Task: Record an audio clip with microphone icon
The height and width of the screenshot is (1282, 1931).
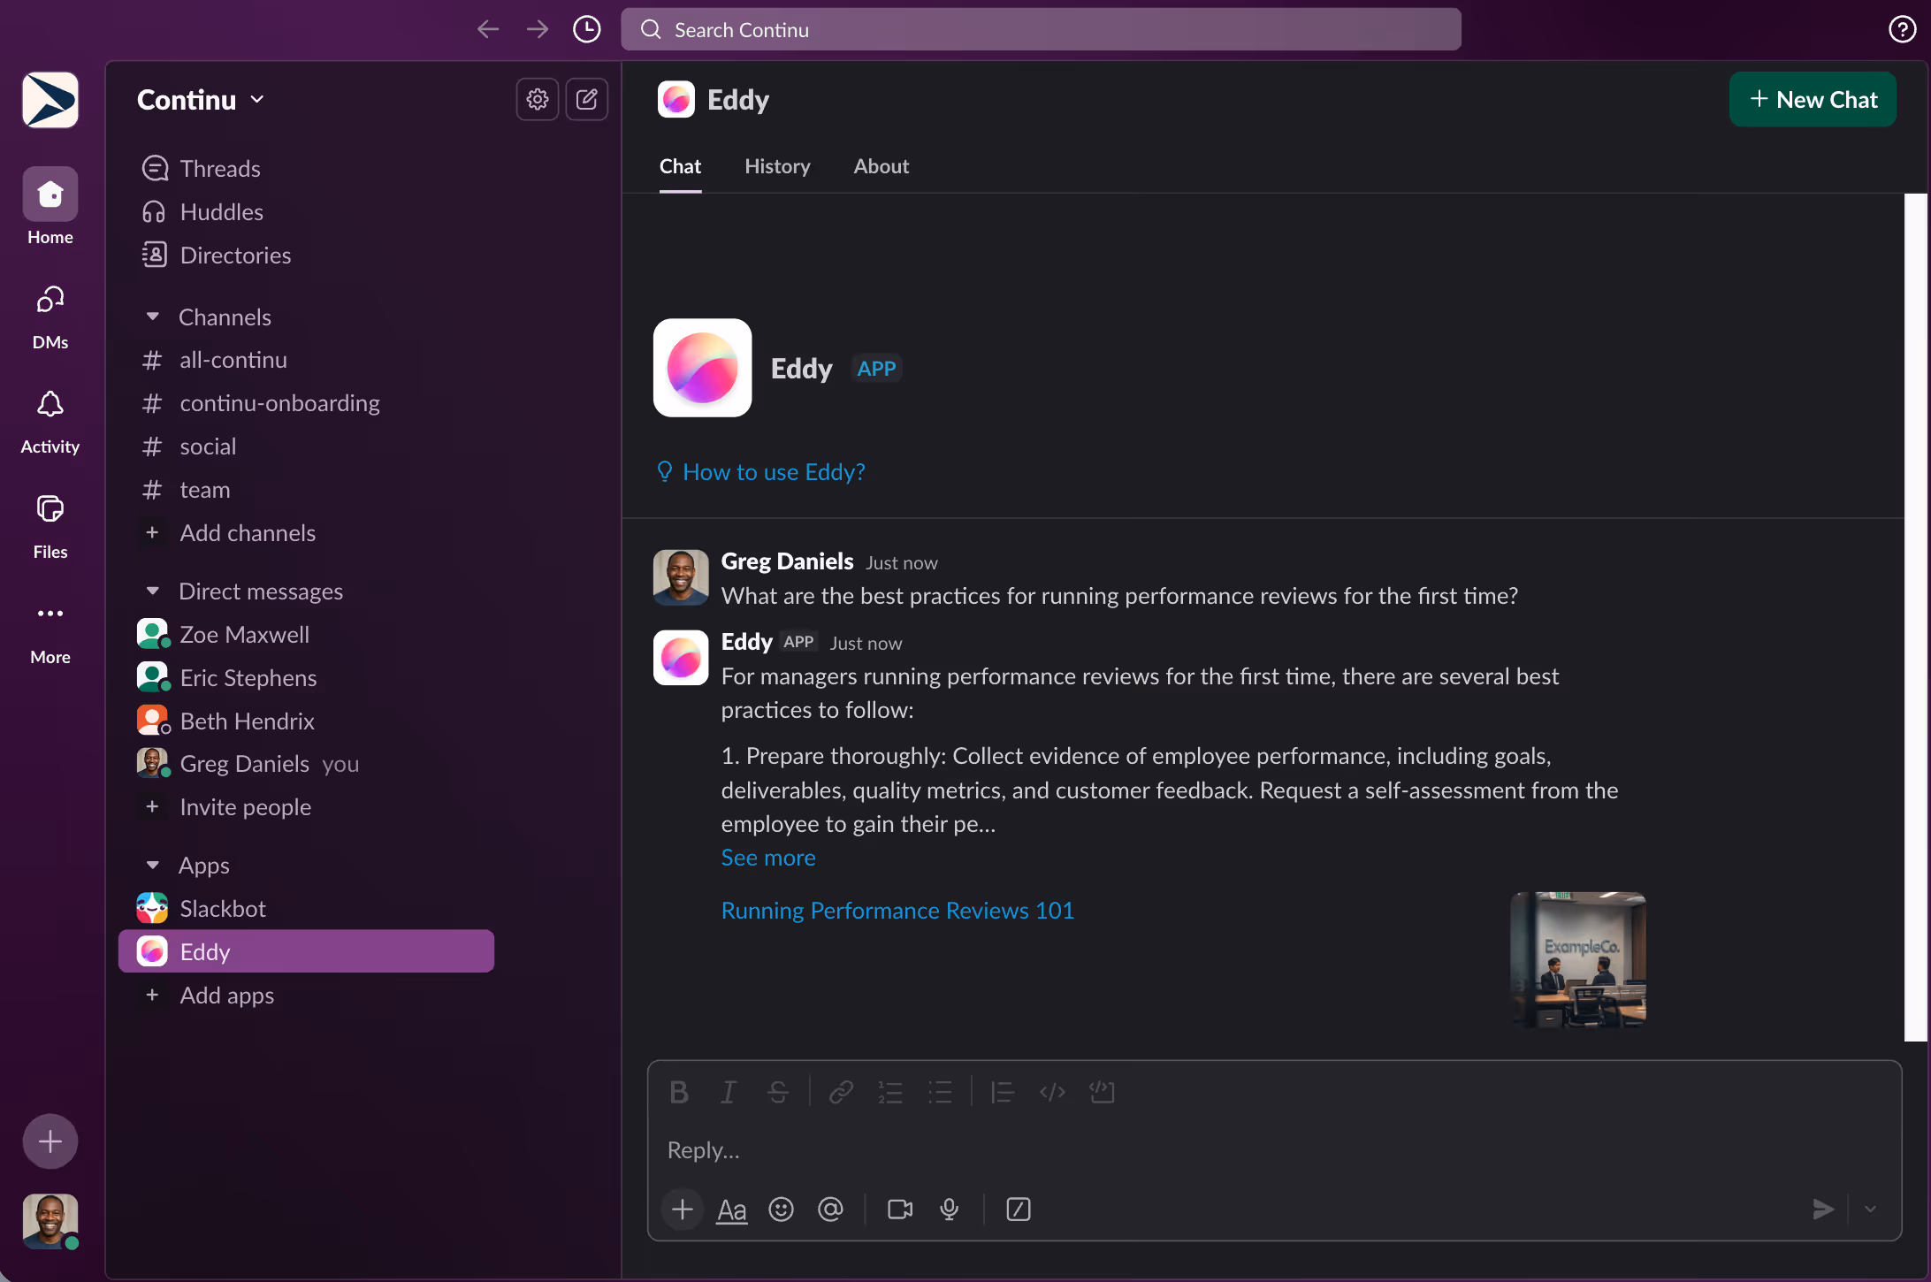Action: click(x=950, y=1210)
